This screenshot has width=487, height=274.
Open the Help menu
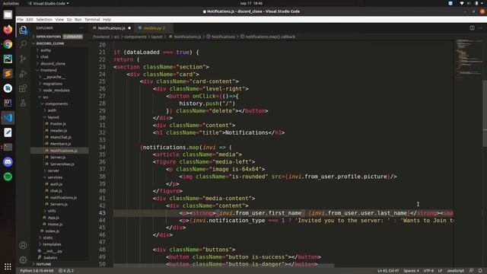pyautogui.click(x=107, y=20)
